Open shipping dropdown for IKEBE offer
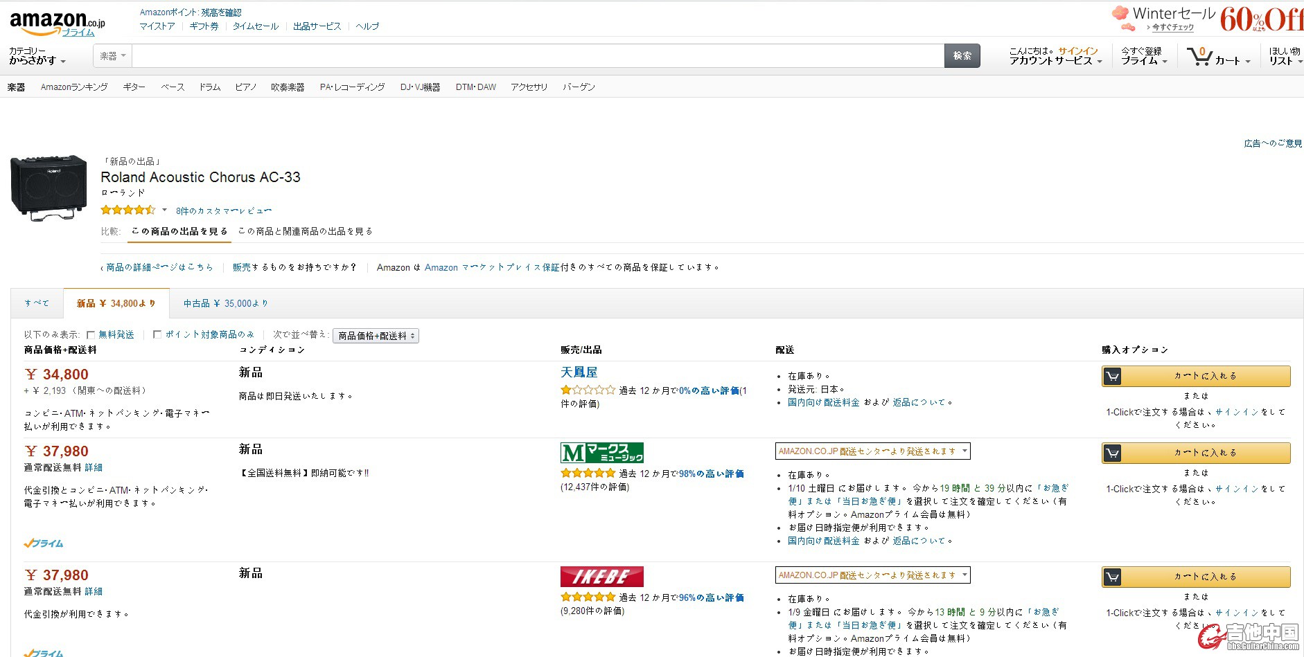Viewport: 1304px width, 657px height. pos(872,575)
